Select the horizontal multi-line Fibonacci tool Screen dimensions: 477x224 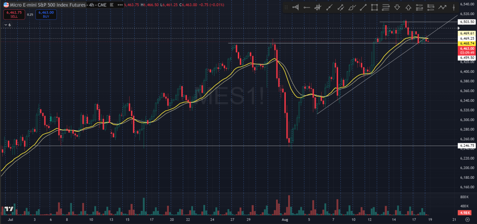(x=386, y=7)
